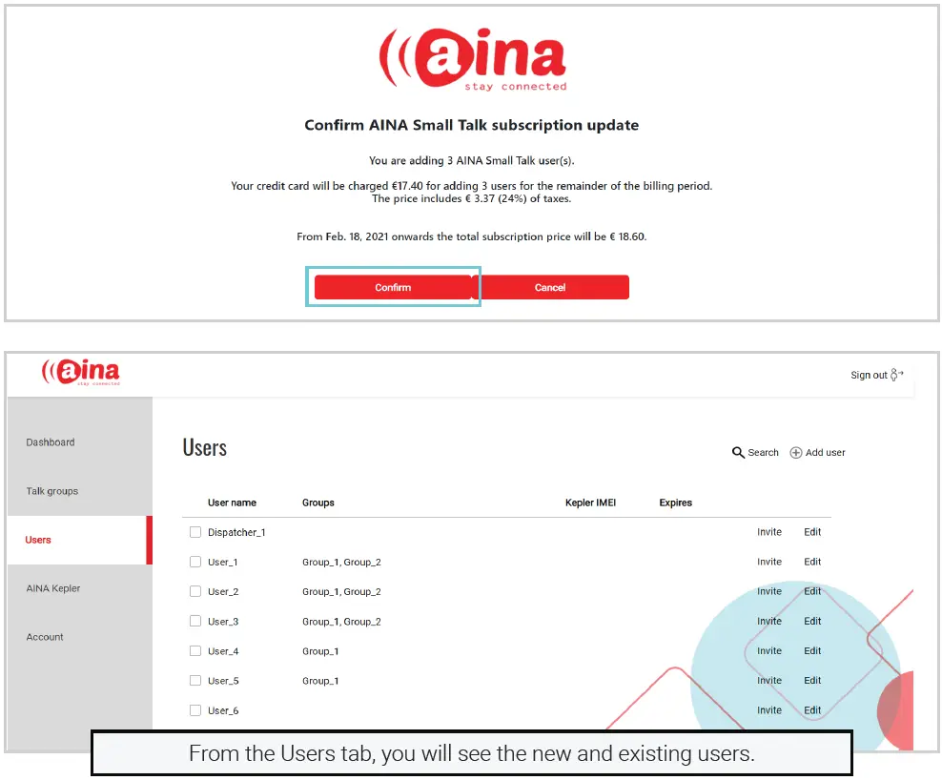
Task: Click the AINA logo in portal header
Action: pos(80,372)
